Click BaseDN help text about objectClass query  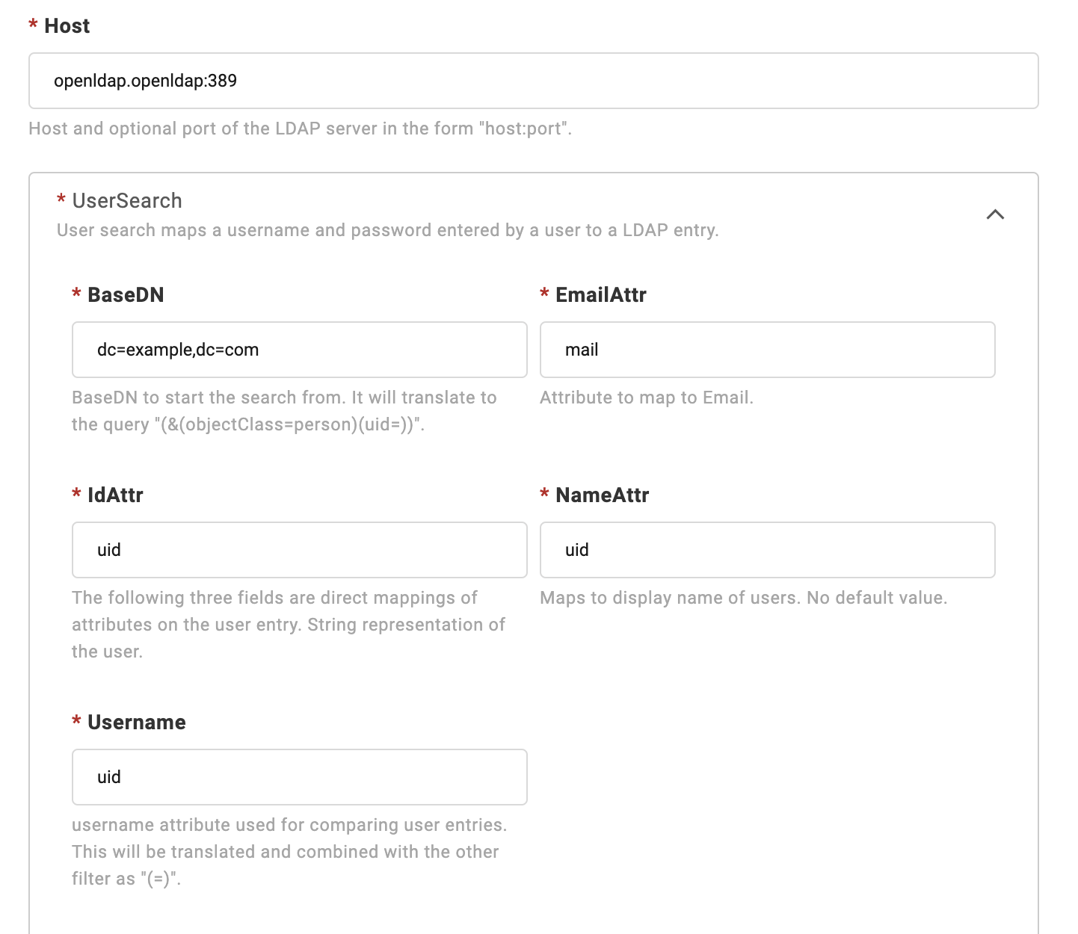click(x=284, y=411)
